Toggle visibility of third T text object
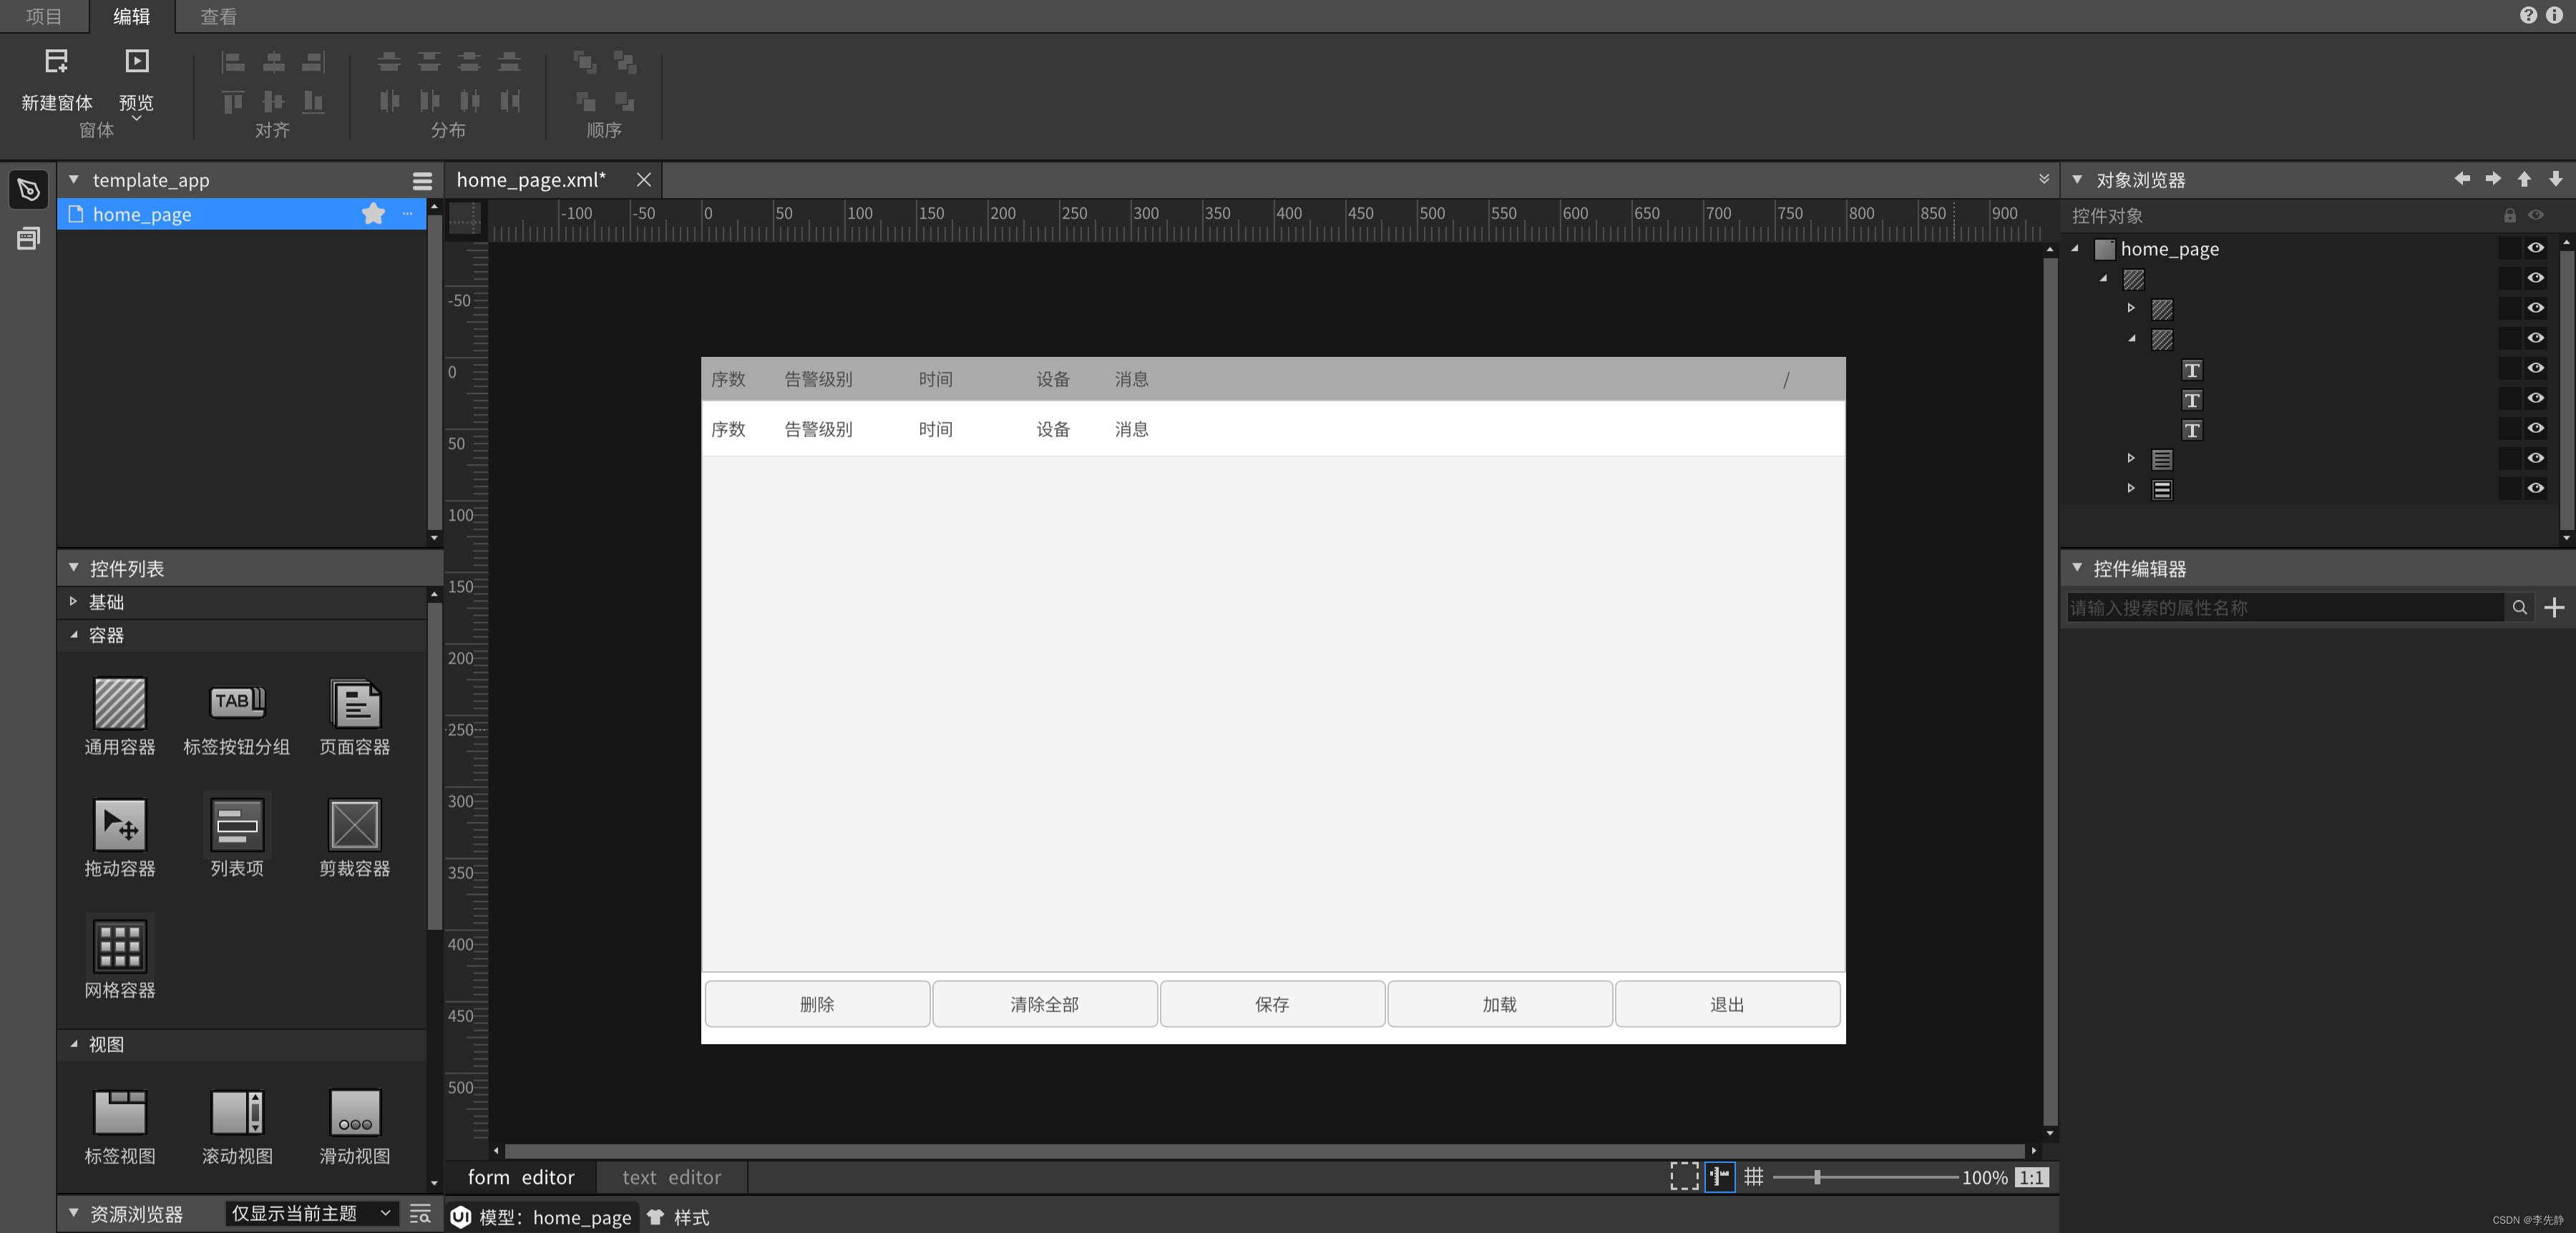 (2535, 428)
